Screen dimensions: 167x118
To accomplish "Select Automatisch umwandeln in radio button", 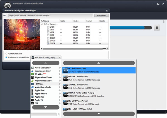I will click(6, 57).
